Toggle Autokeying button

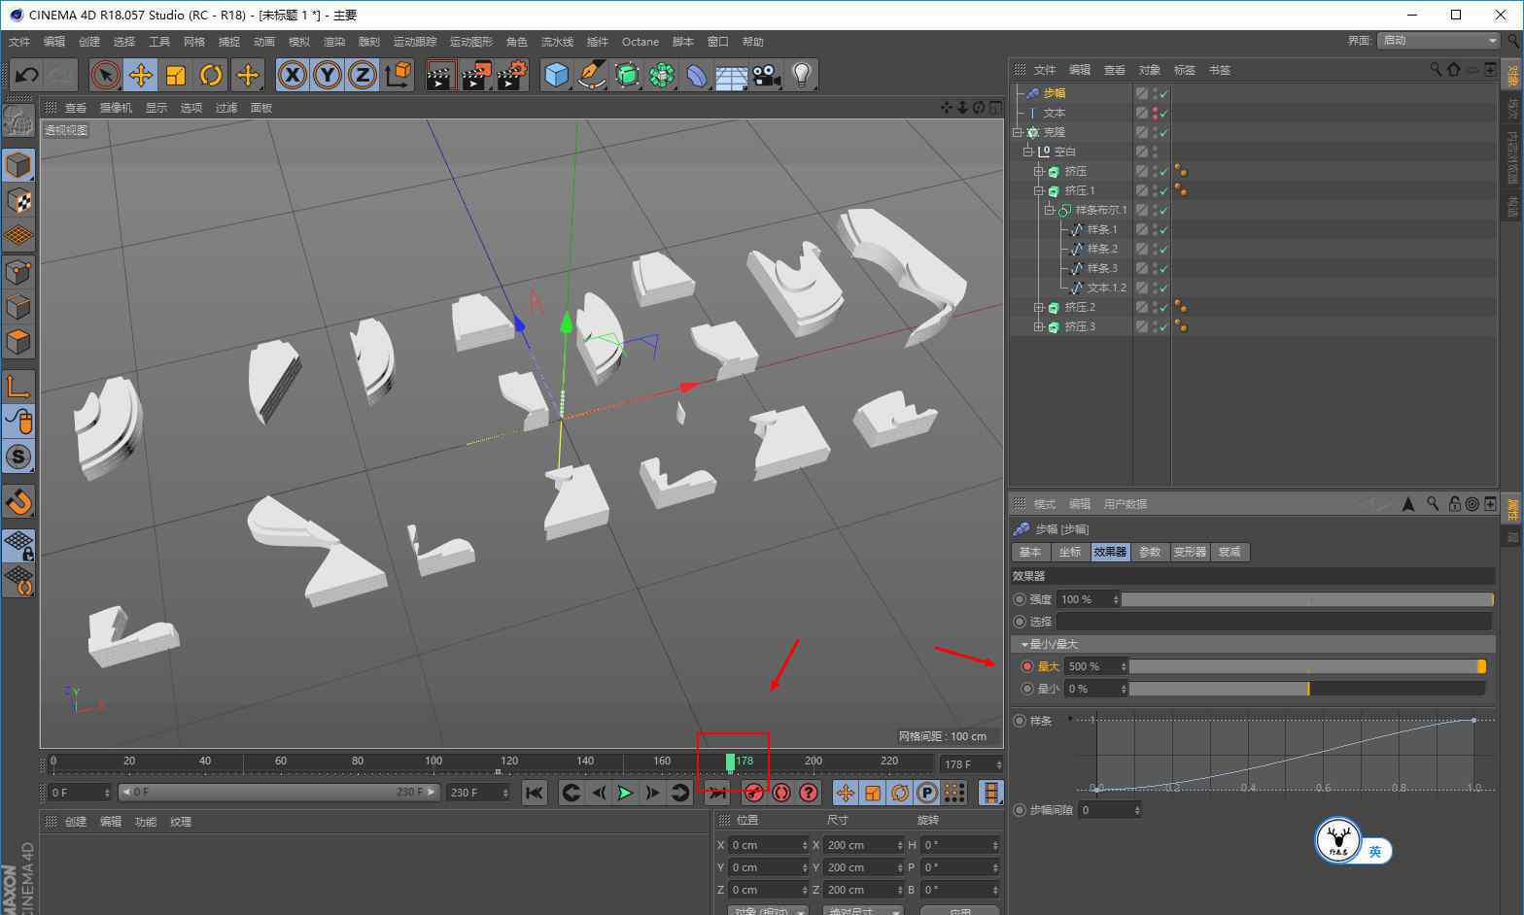click(x=780, y=794)
